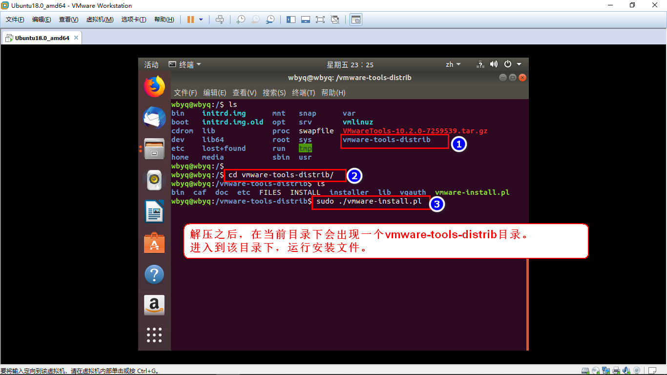The image size is (667, 375).
Task: Launch the Amazon shortcut in the dock
Action: [154, 305]
